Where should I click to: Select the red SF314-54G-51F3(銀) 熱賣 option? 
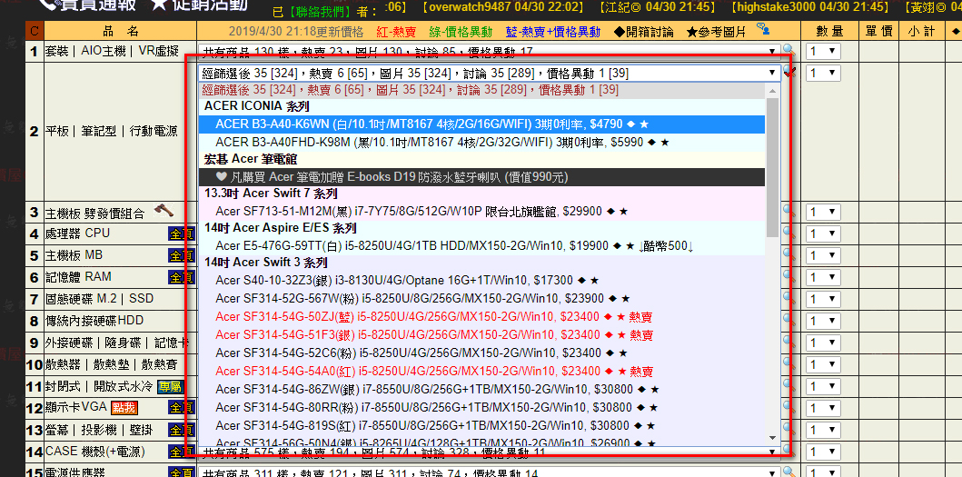click(x=481, y=335)
